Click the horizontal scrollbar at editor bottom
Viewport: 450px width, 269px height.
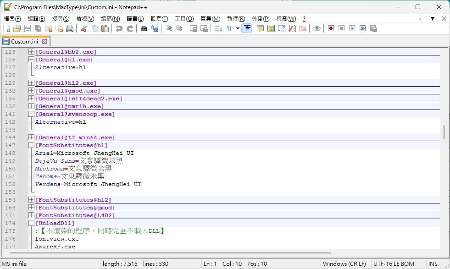171,253
